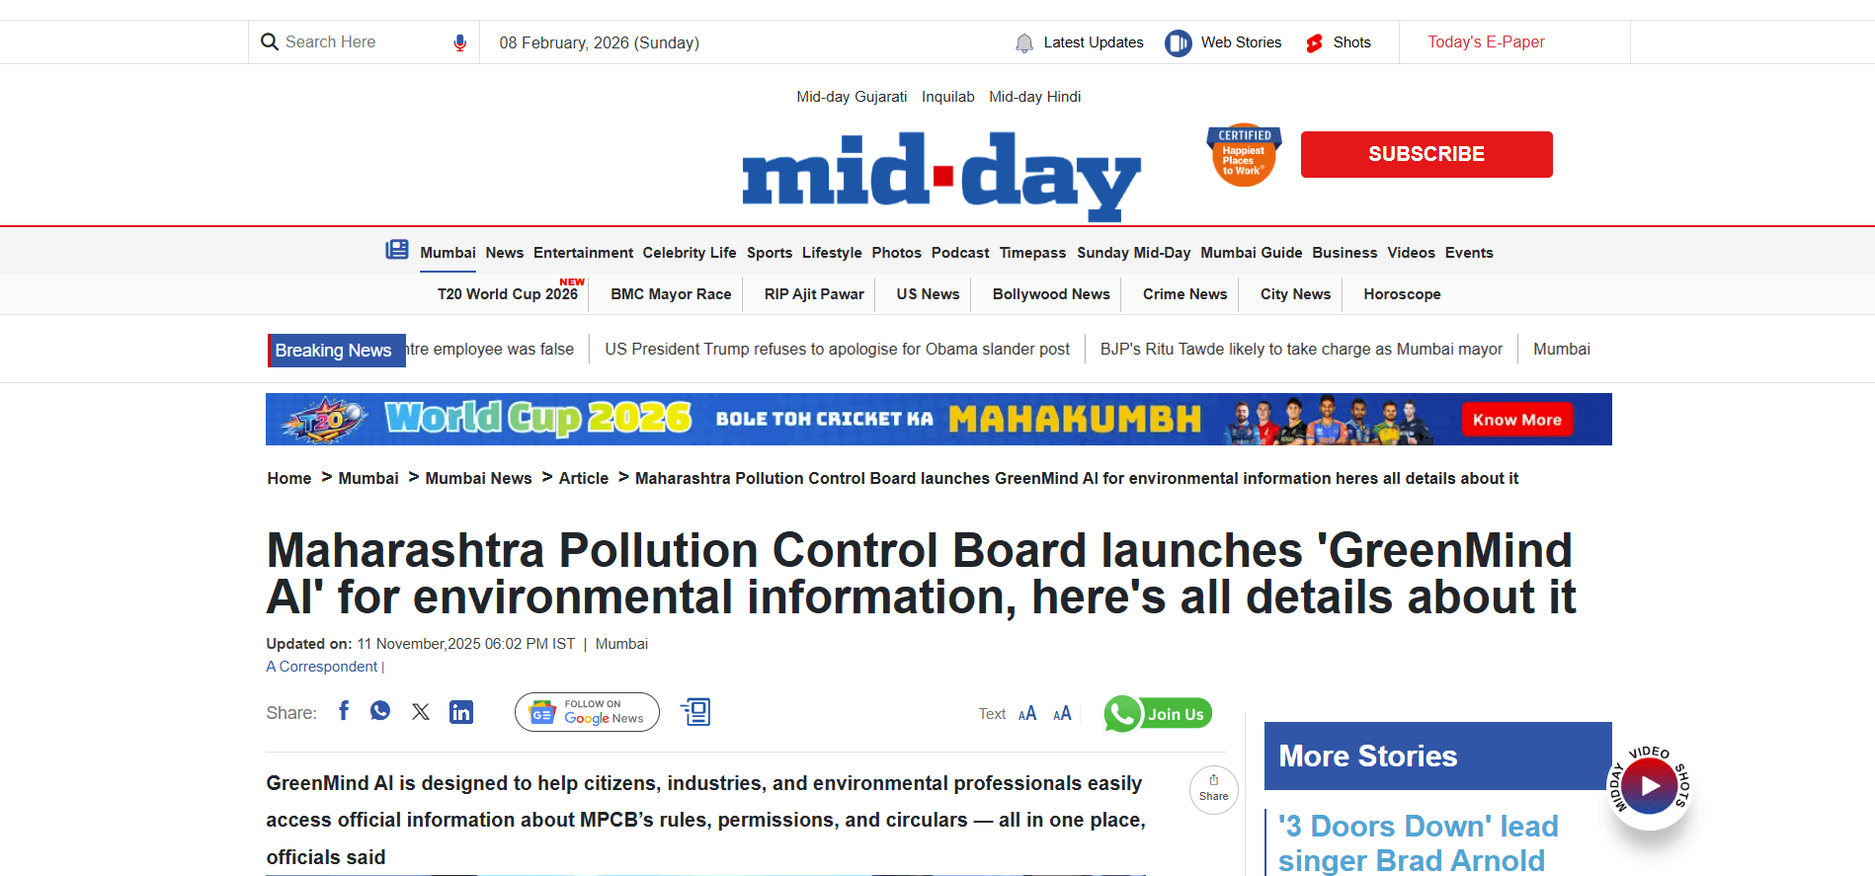Open Ritu Tawde Mumbai mayor headline
1875x876 pixels.
(x=1301, y=350)
